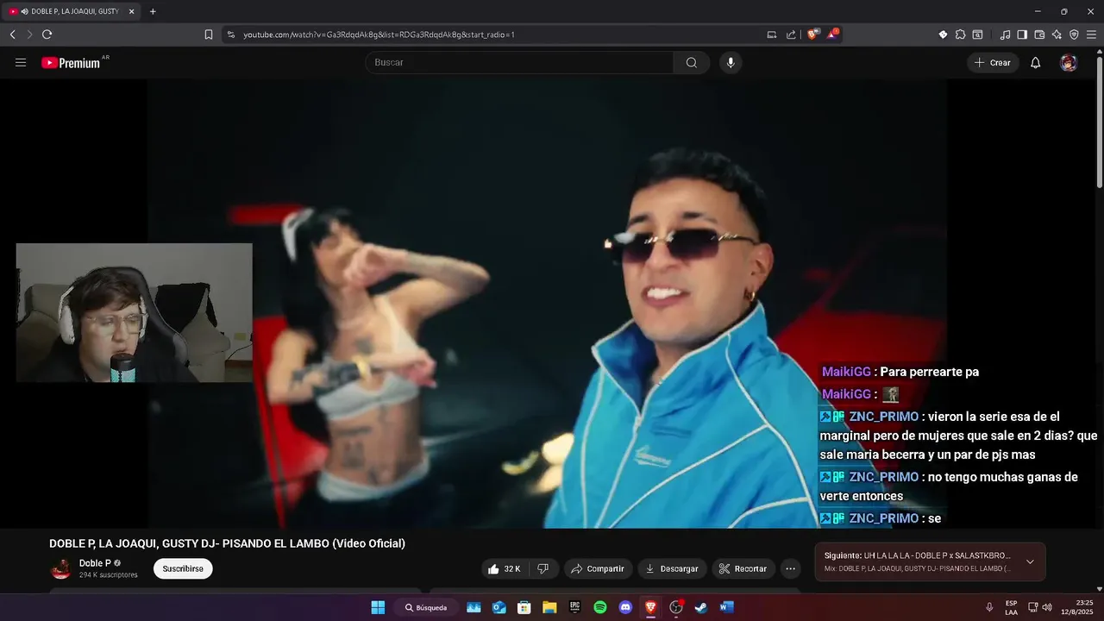Select the DOBLE P, LA JOAQUI tab

[x=72, y=11]
